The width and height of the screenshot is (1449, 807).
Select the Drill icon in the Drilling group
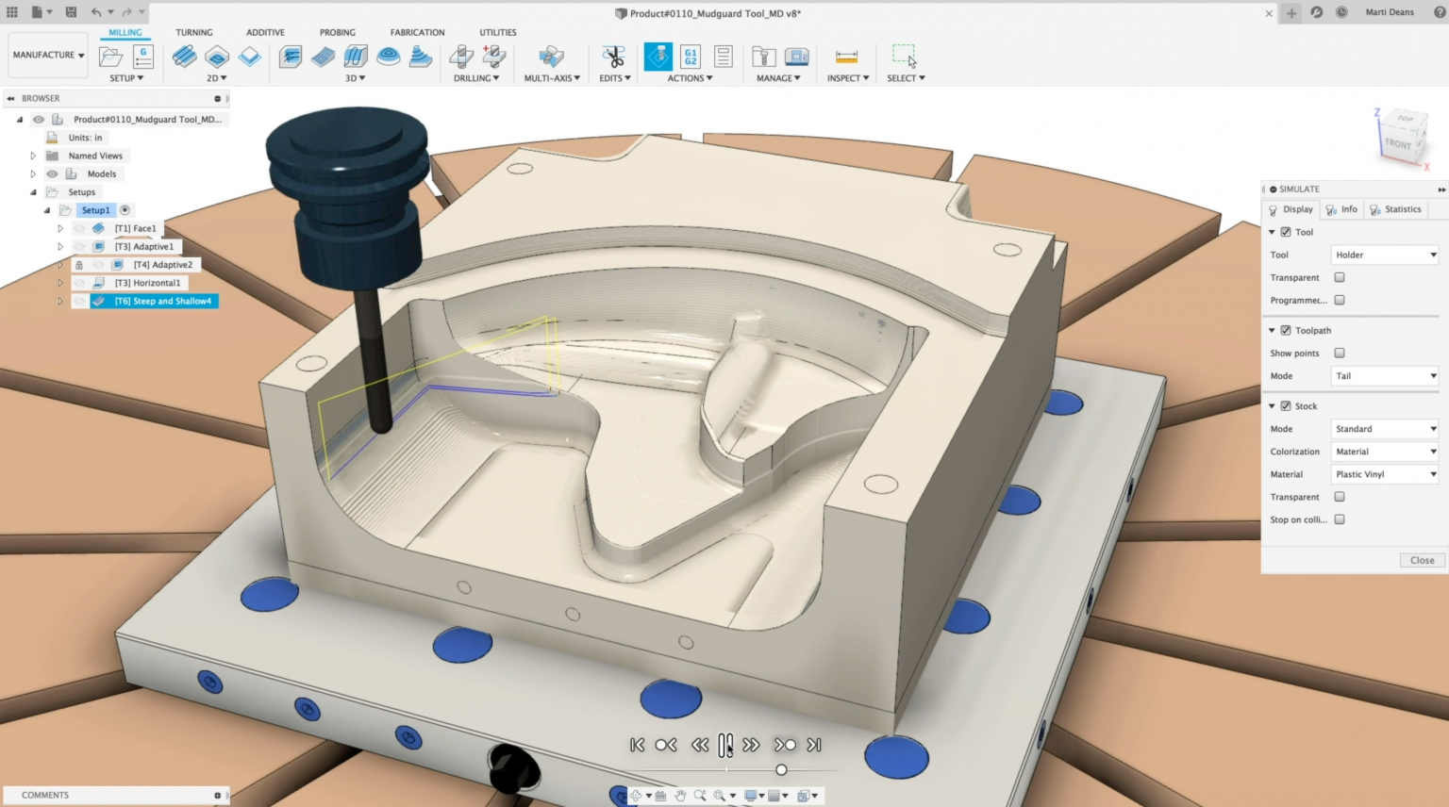(461, 56)
